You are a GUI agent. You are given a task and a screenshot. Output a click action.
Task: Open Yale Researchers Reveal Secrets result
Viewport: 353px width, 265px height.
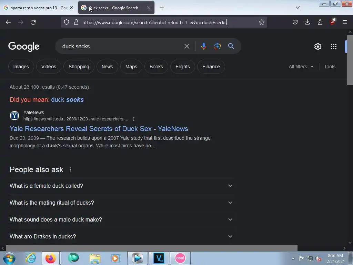(x=99, y=129)
